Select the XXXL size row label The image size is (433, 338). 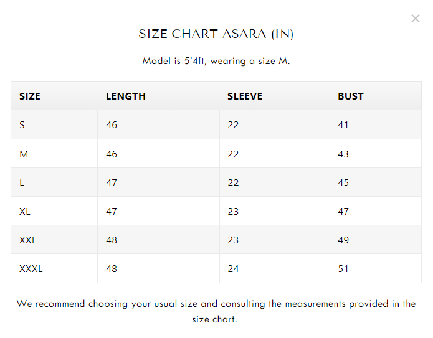tap(31, 269)
